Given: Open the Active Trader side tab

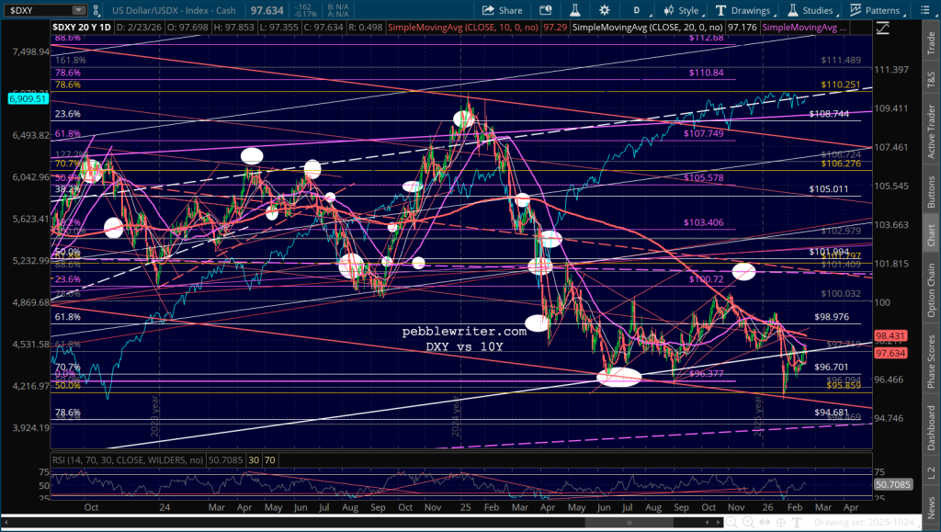Looking at the screenshot, I should click(x=930, y=132).
